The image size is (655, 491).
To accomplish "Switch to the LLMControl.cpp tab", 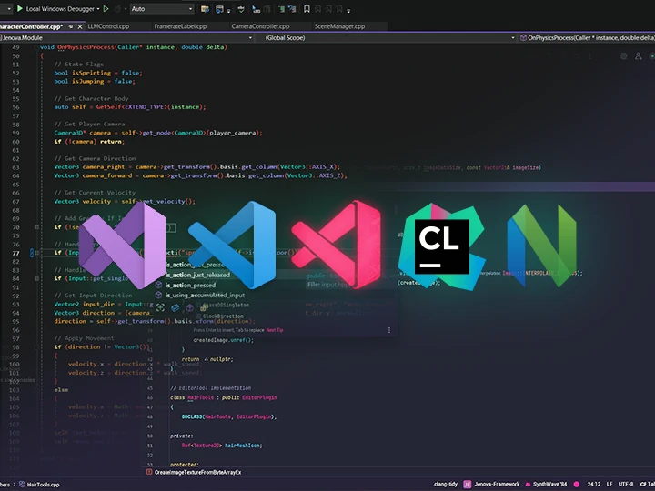I will [108, 26].
